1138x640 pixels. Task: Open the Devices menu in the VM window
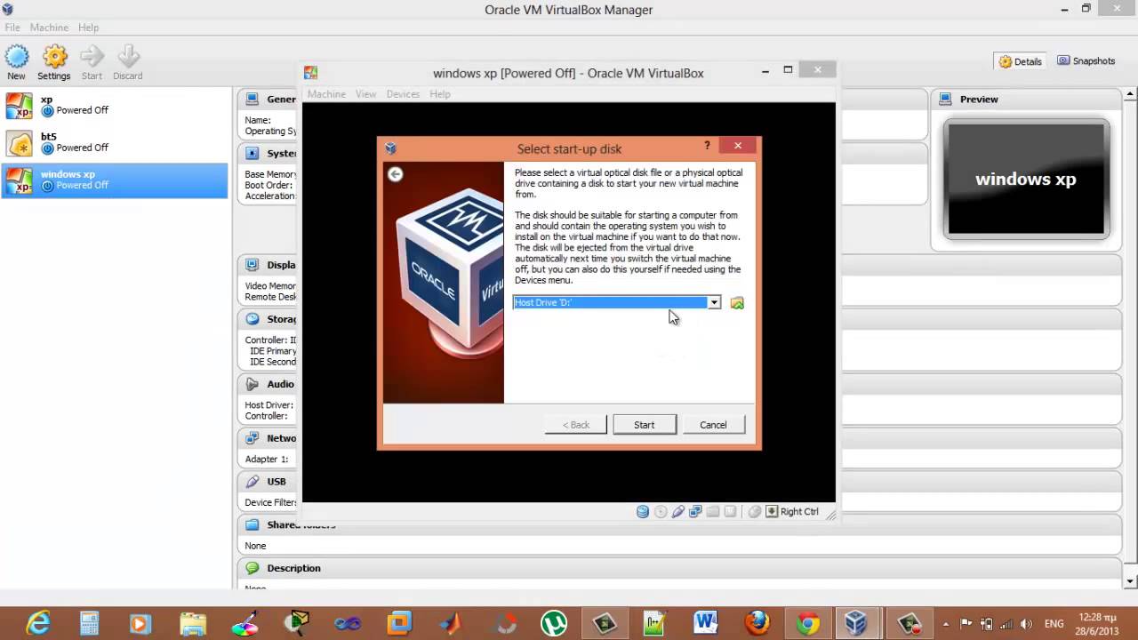coord(403,94)
